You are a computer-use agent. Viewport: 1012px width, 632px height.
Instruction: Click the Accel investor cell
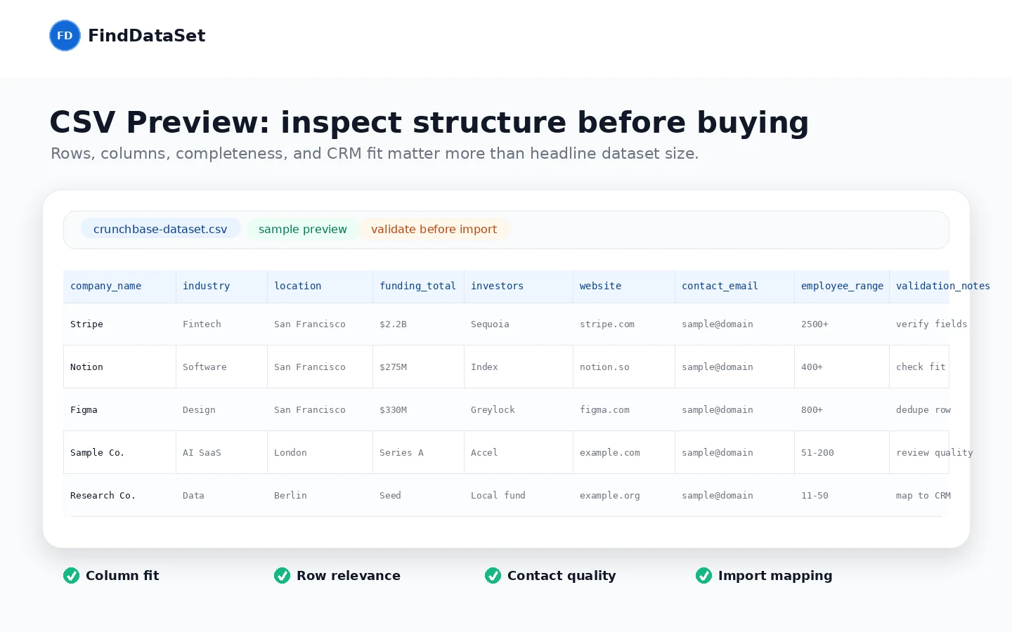518,452
